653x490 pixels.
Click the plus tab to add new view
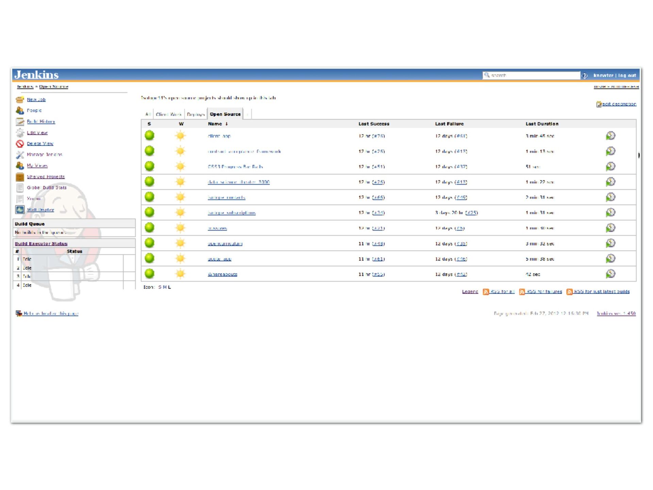tap(248, 114)
